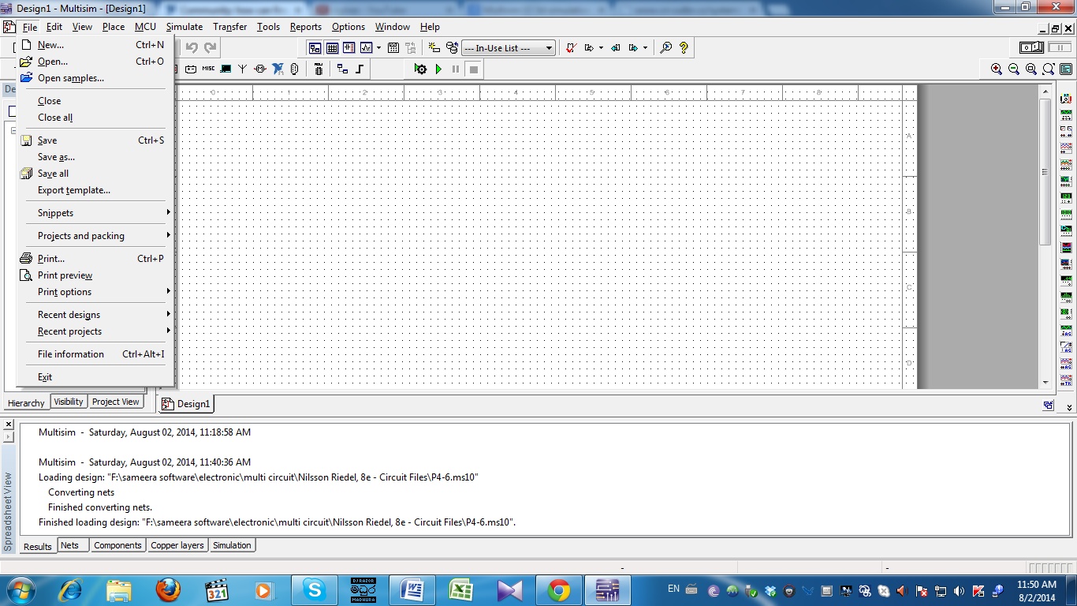Image resolution: width=1077 pixels, height=606 pixels.
Task: Click the RF antenna component icon
Action: click(242, 69)
